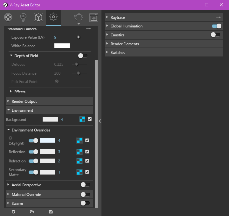Open Reflection texture map slot
This screenshot has width=229, height=216.
pos(80,152)
